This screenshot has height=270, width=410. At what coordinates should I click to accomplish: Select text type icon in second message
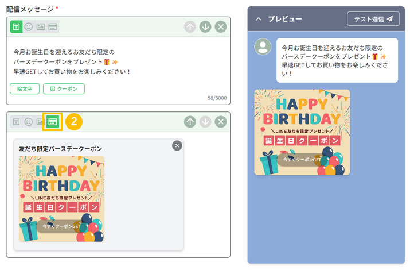tap(16, 122)
